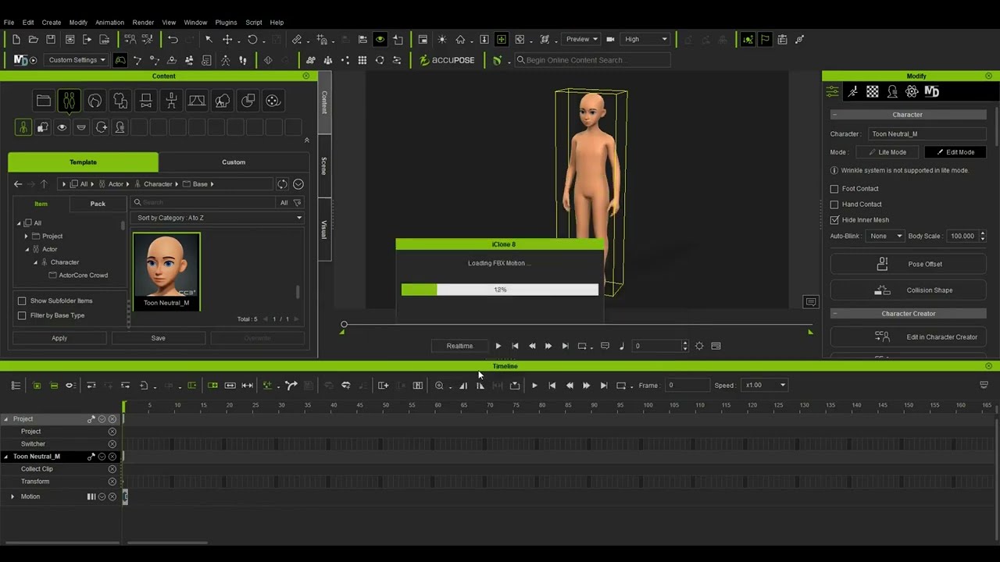Select the Rotate Object tool
1000x562 pixels.
coord(252,39)
